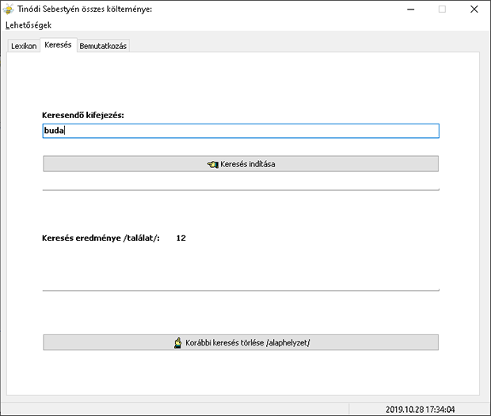Click the result count number 12
Viewport: 491px width, 416px height.
pyautogui.click(x=181, y=238)
